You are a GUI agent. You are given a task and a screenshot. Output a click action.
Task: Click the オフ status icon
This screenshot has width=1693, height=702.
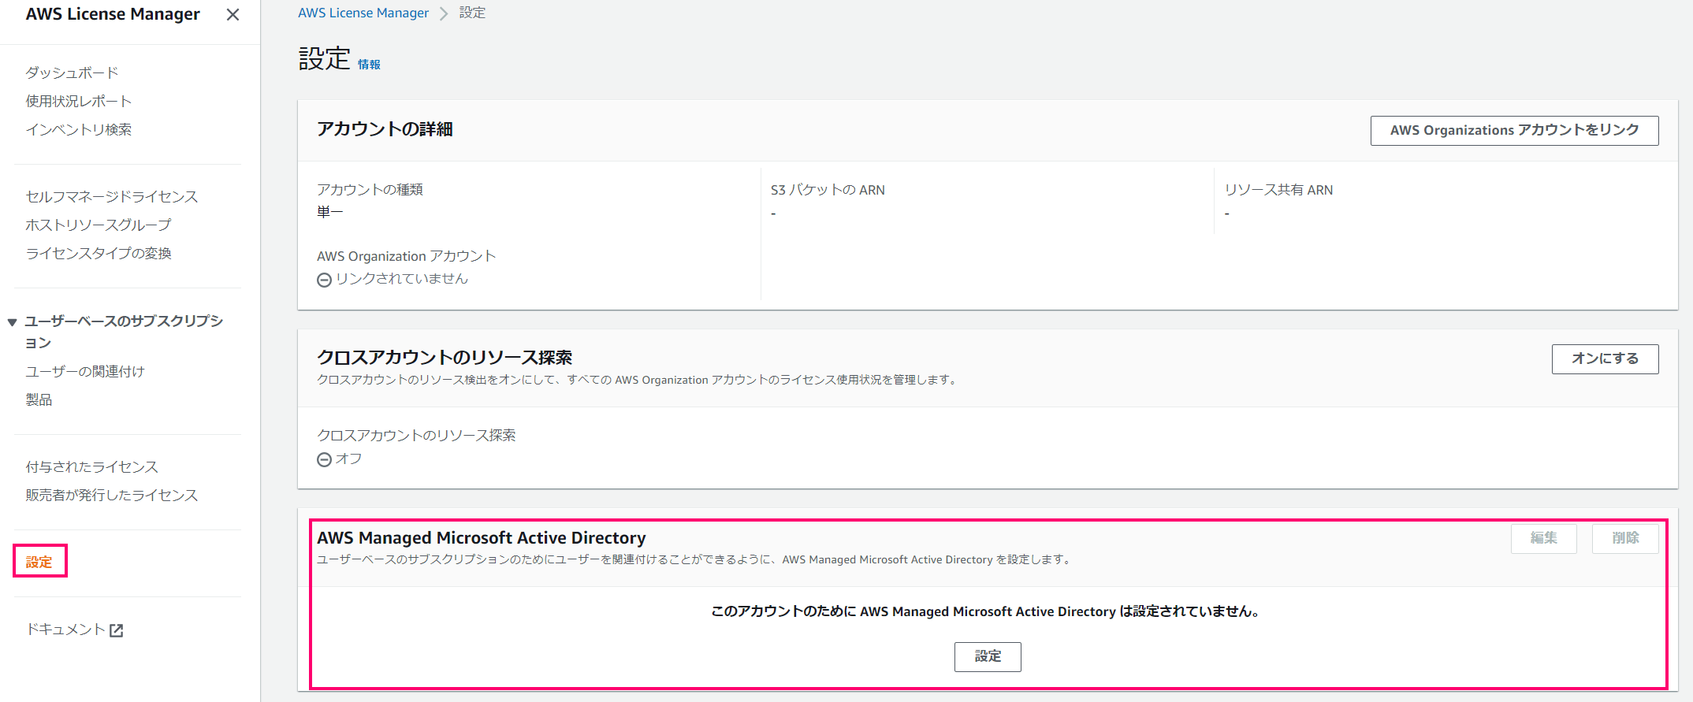324,459
